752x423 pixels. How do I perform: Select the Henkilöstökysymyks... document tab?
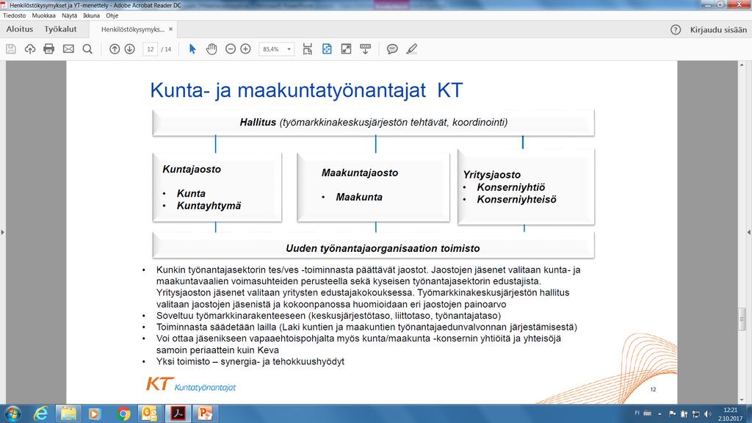133,29
